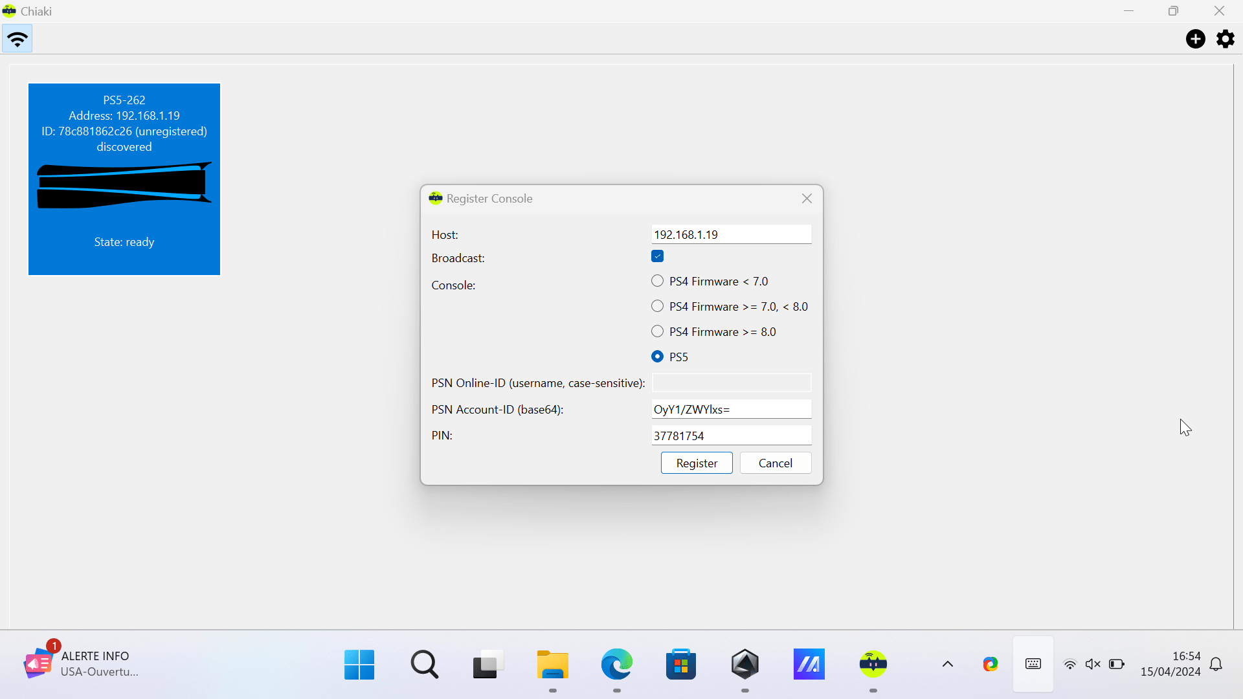Open notification bell in taskbar
Viewport: 1243px width, 699px height.
[x=1216, y=664]
